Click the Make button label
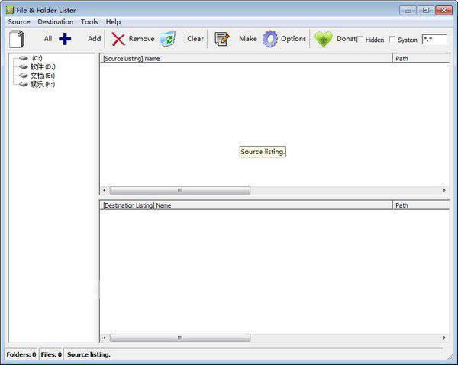 pyautogui.click(x=248, y=39)
